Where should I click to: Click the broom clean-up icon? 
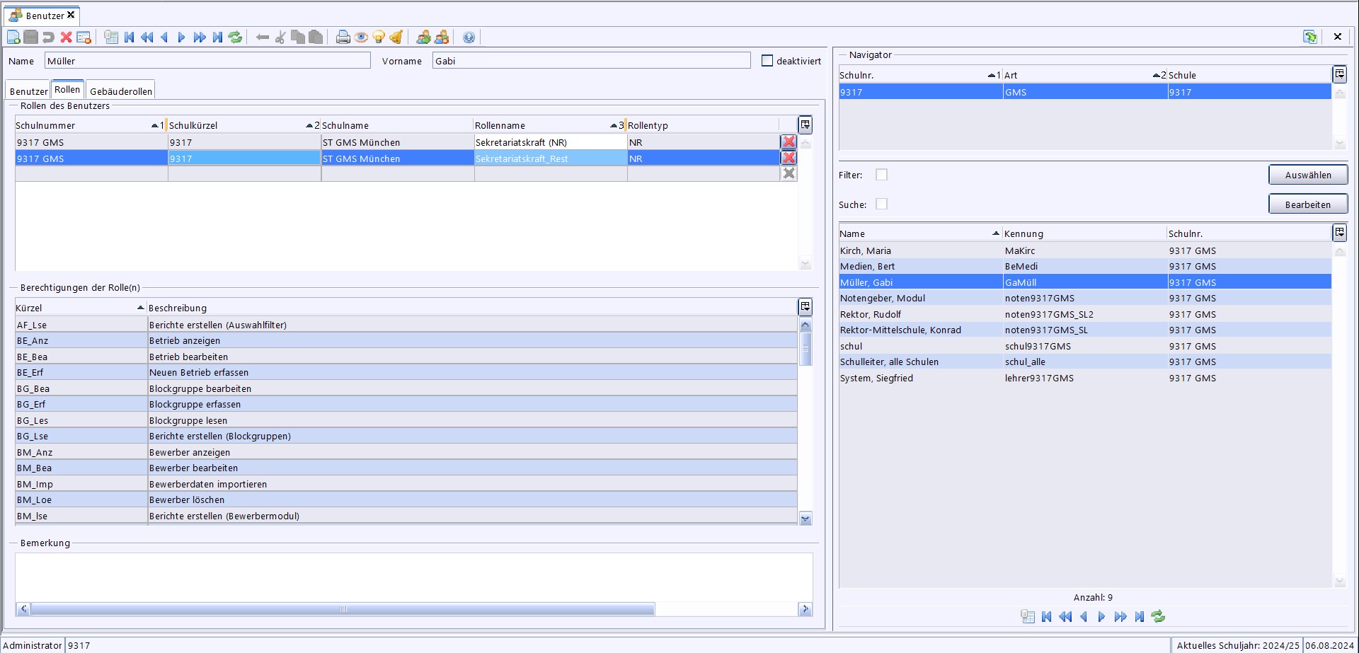(396, 37)
